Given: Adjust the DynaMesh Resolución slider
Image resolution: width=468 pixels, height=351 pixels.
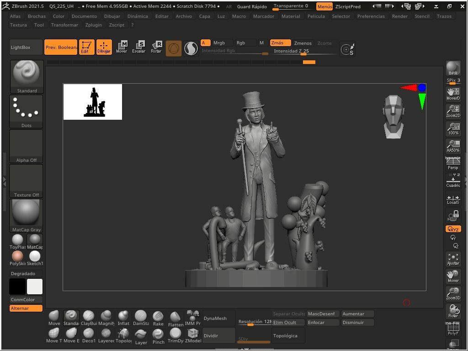Looking at the screenshot, I should coord(254,322).
